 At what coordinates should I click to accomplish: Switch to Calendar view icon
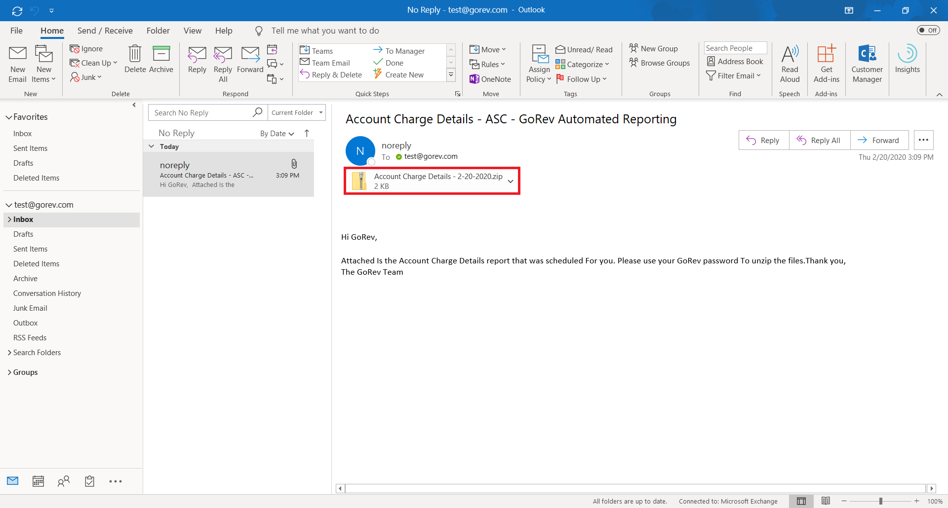click(x=38, y=481)
